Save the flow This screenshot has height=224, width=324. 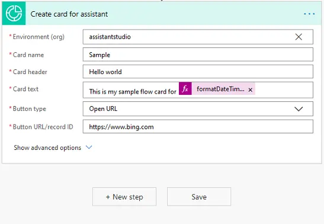point(199,197)
